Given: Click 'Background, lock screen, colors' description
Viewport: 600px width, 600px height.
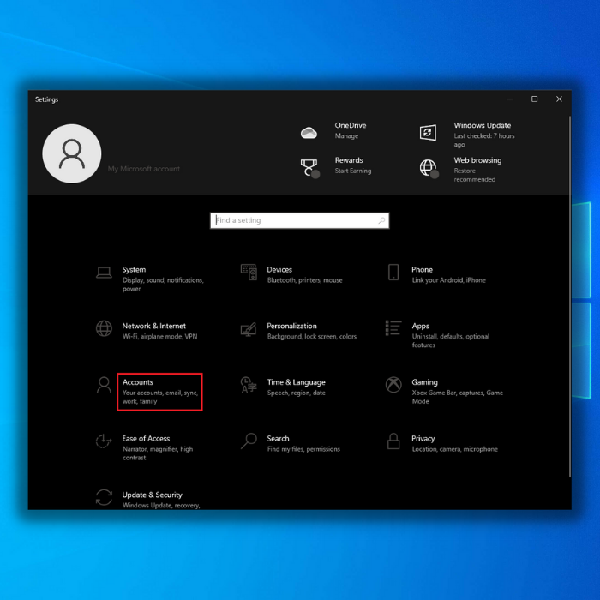Looking at the screenshot, I should [x=312, y=336].
